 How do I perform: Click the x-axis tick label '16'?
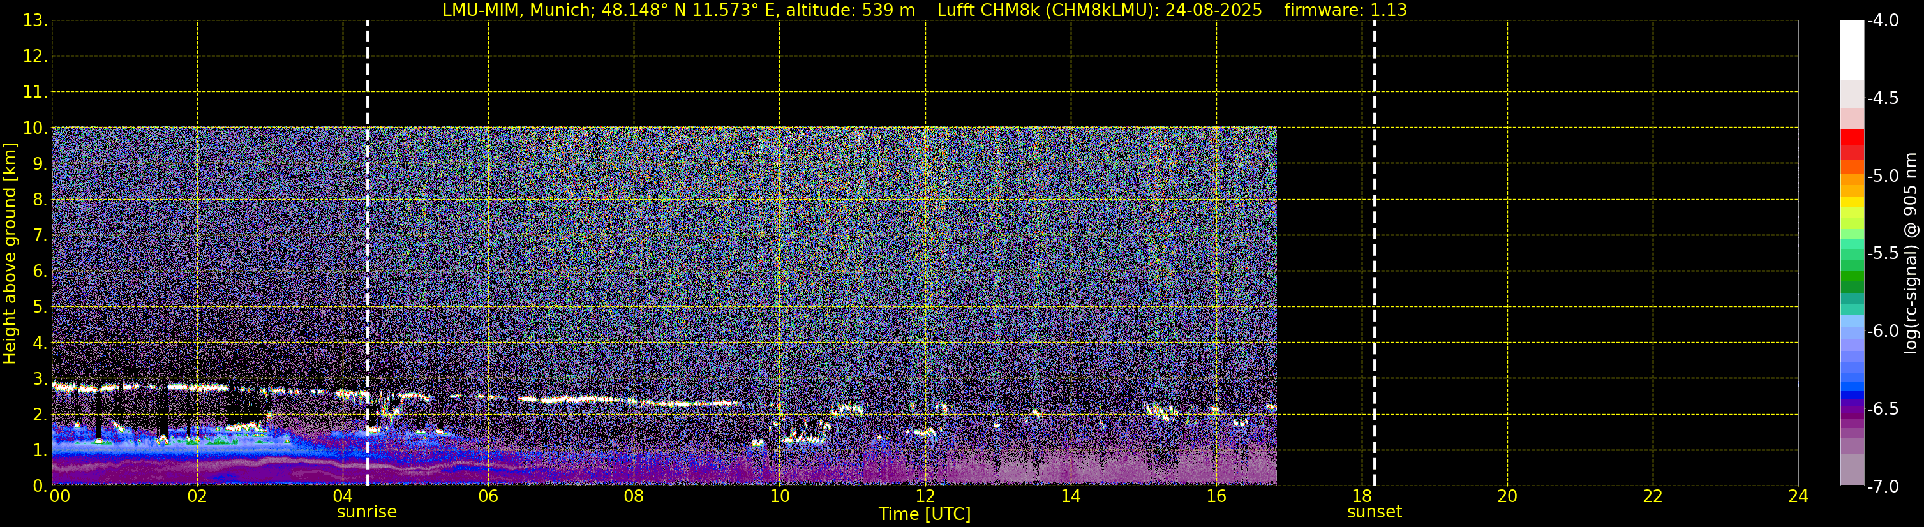pos(1217,496)
